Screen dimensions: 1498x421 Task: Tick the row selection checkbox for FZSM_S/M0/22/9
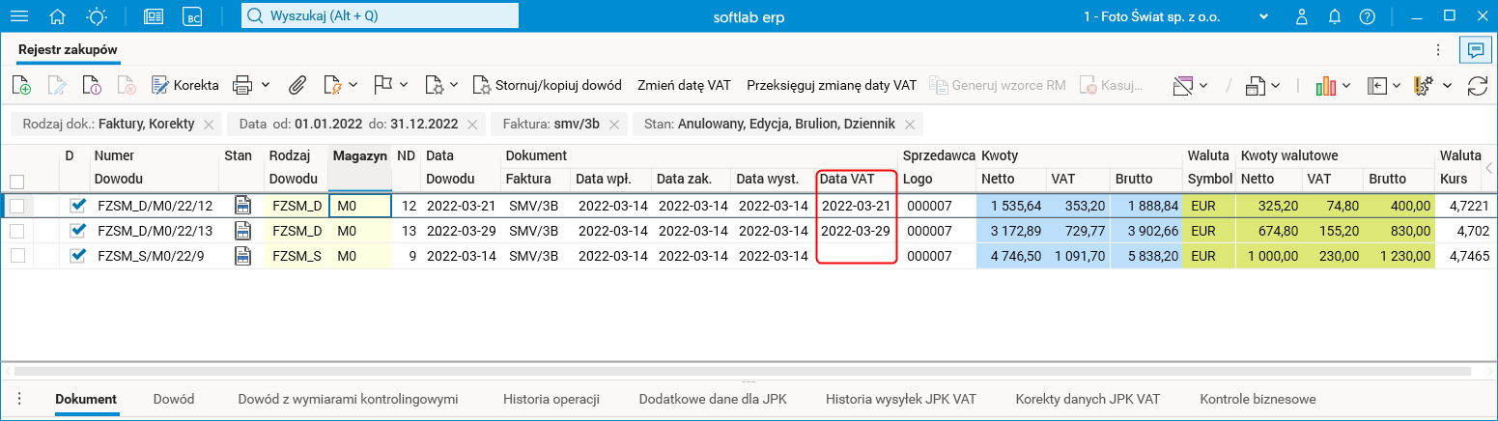[16, 256]
